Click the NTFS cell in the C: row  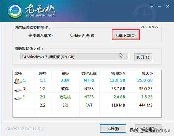(x=89, y=80)
